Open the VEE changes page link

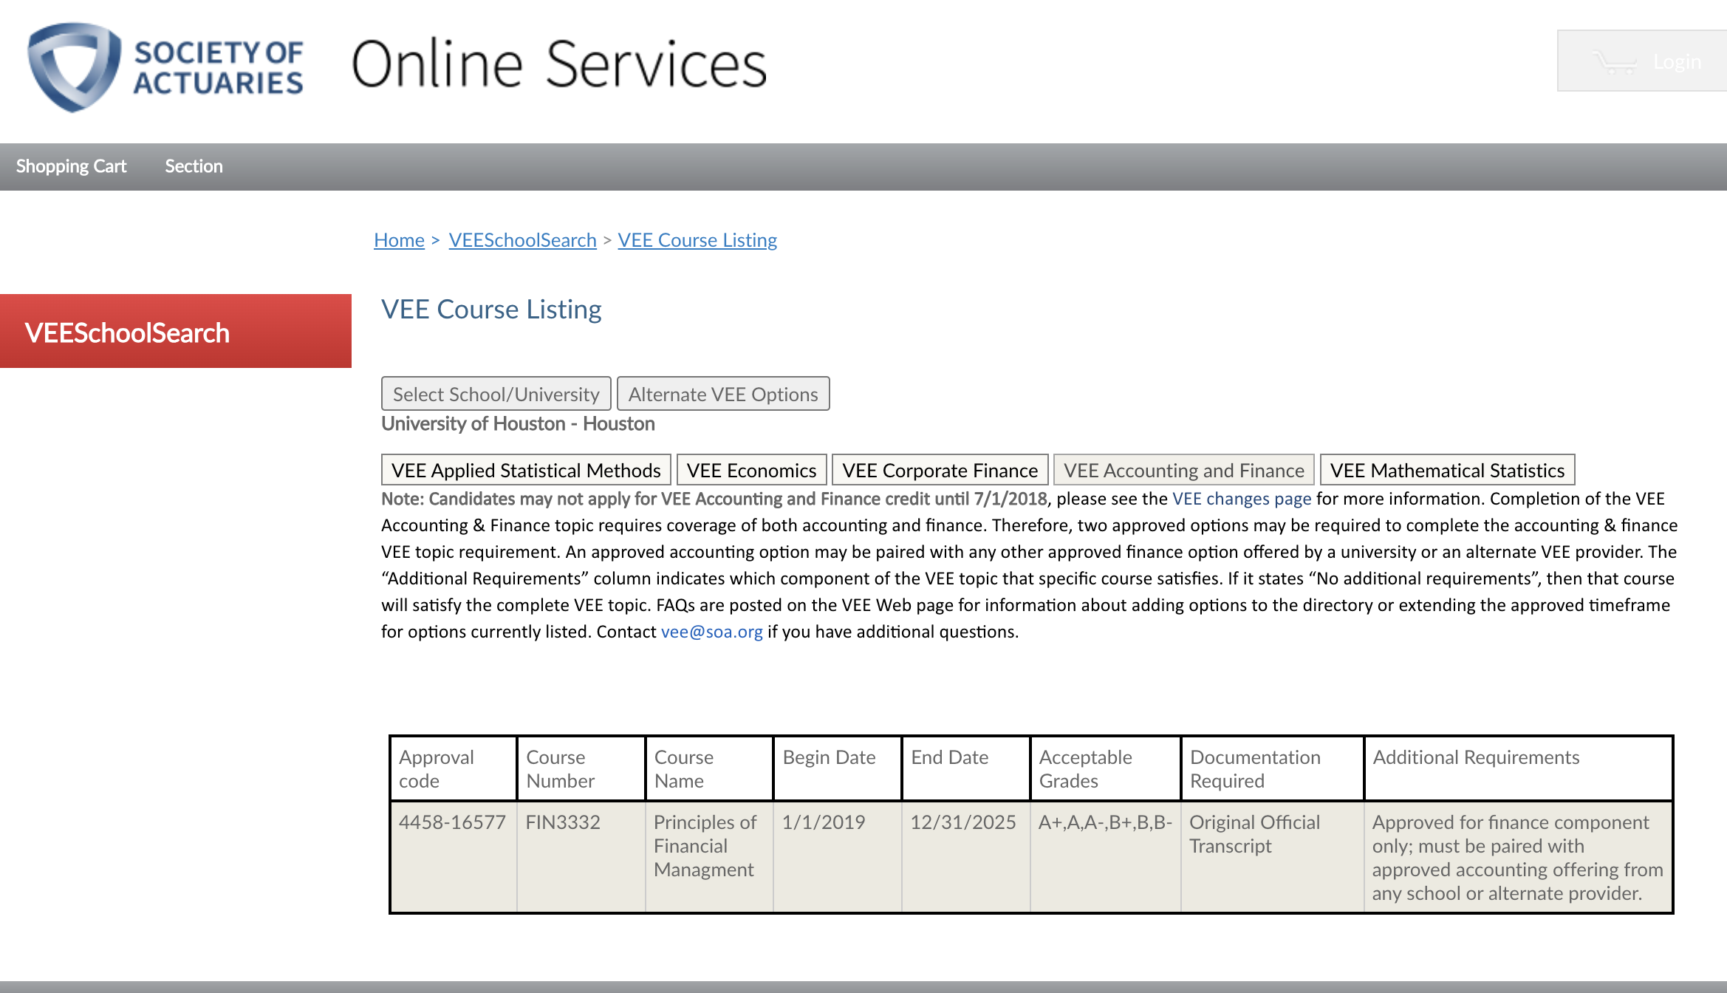point(1242,499)
